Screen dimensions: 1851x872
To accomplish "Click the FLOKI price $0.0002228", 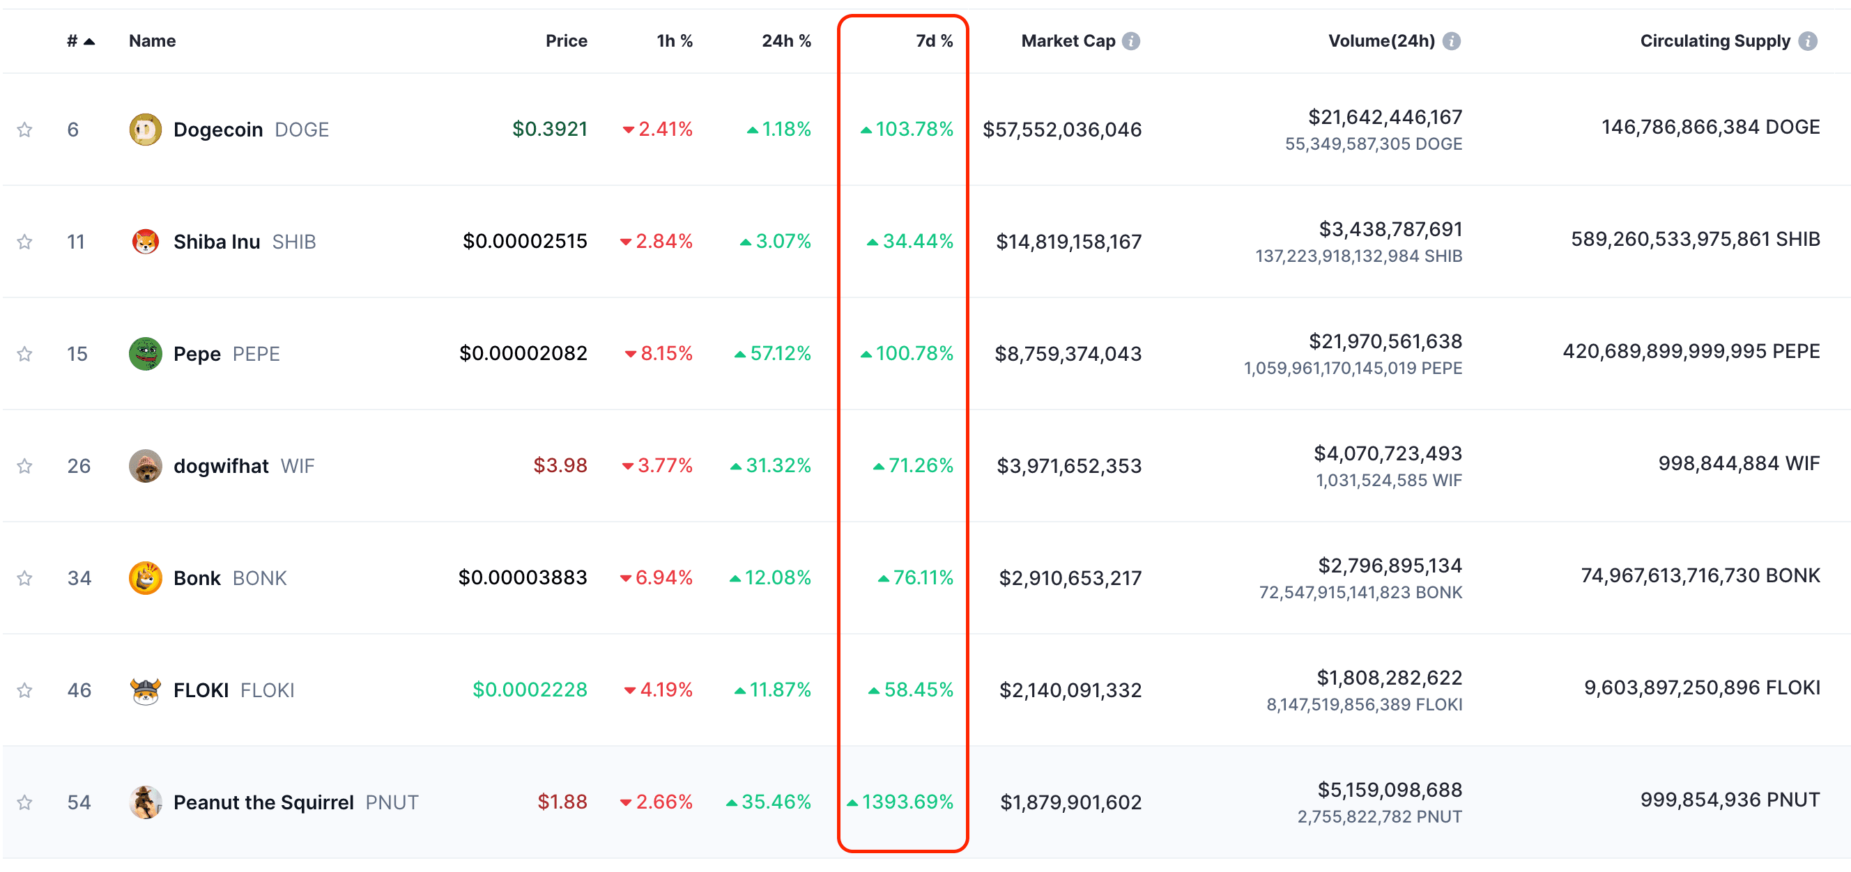I will (530, 689).
